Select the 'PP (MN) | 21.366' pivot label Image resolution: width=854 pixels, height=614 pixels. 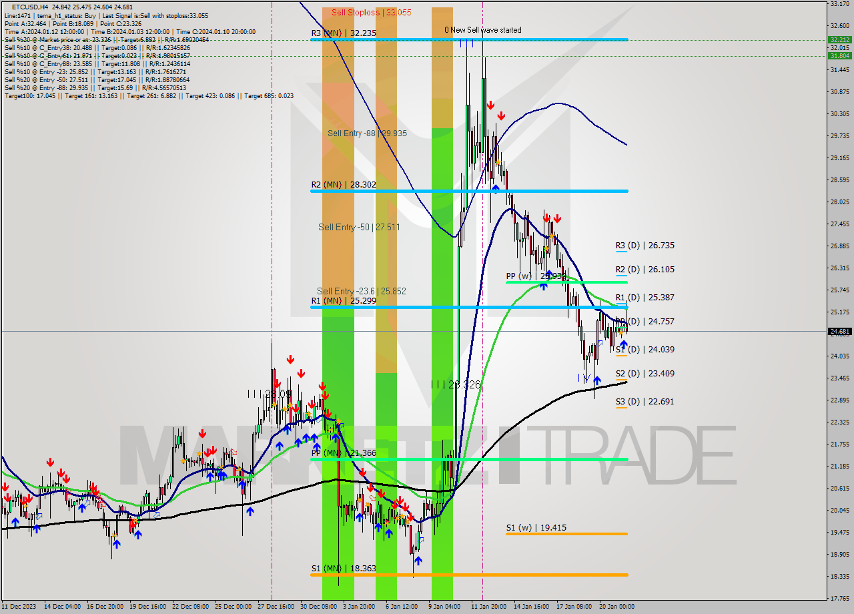344,452
